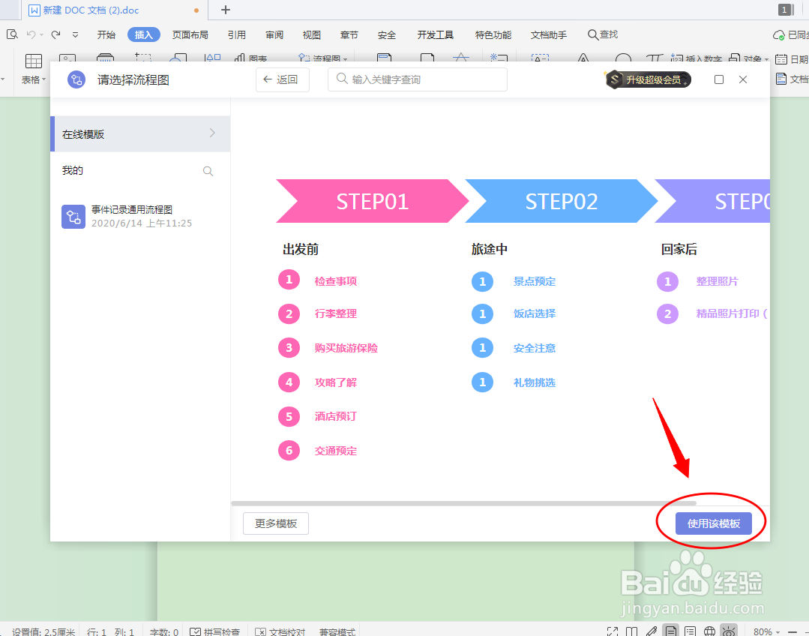The height and width of the screenshot is (636, 809).
Task: Toggle 文档校对 in status bar
Action: [280, 631]
